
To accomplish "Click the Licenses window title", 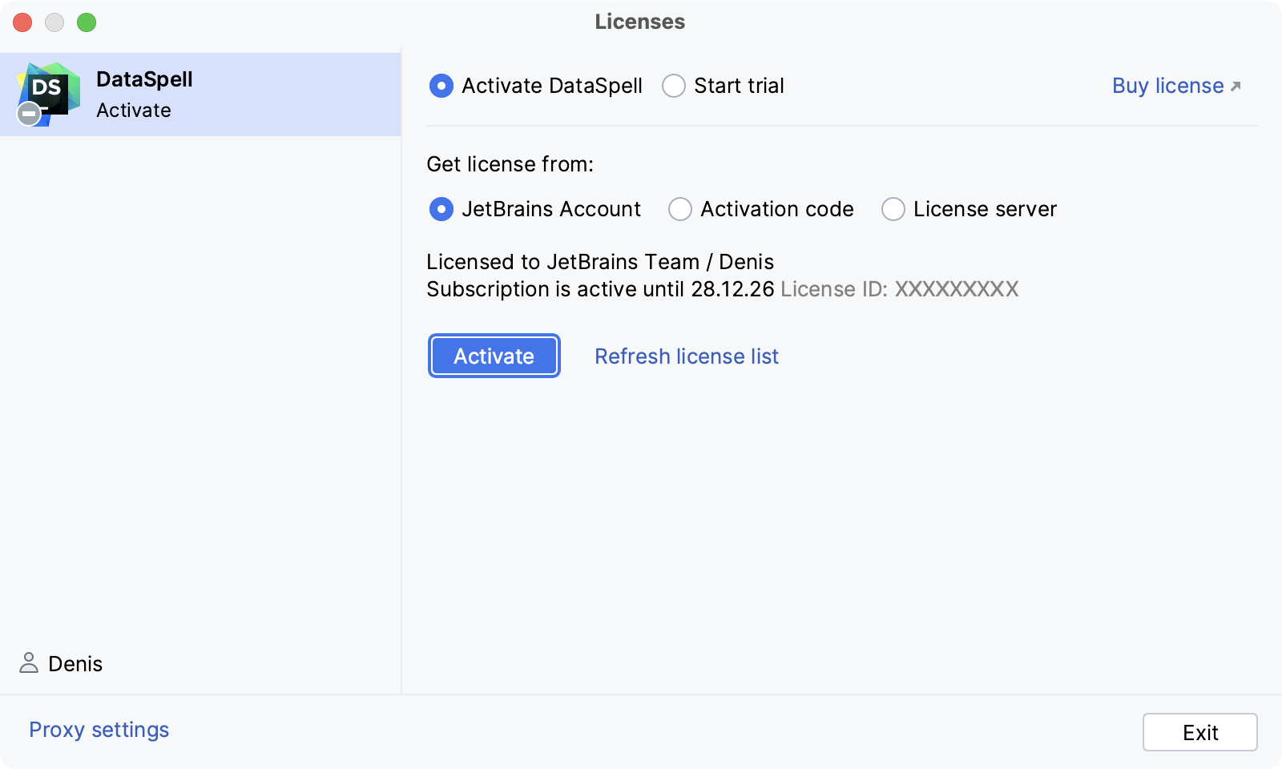I will 639,22.
